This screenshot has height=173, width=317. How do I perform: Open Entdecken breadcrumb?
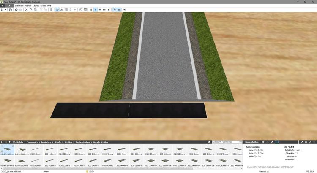coord(46,142)
